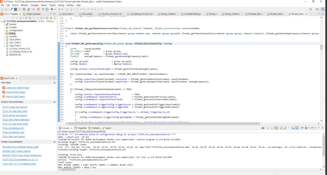The image size is (327, 175).
Task: Open the Open Console dropdown arrow
Action: click(x=315, y=128)
